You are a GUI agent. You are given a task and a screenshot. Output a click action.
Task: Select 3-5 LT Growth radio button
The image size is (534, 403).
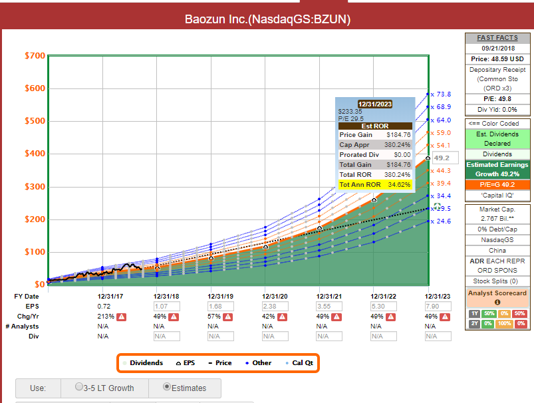click(78, 386)
